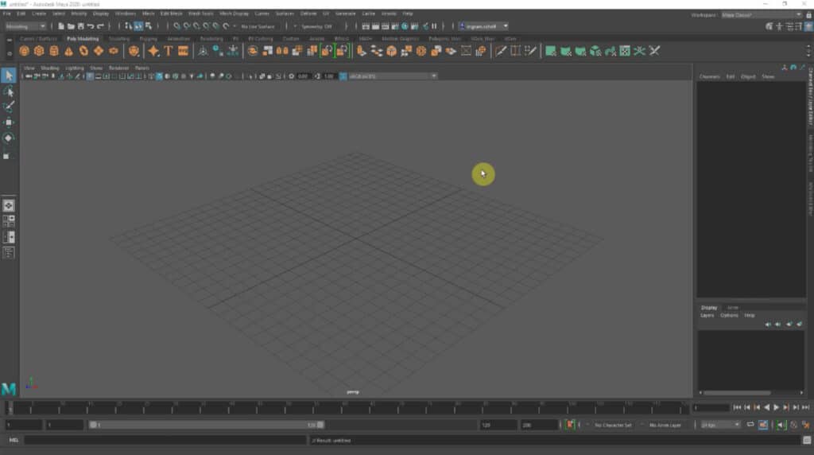The width and height of the screenshot is (814, 455).
Task: Create polygon text with the T icon
Action: click(169, 51)
